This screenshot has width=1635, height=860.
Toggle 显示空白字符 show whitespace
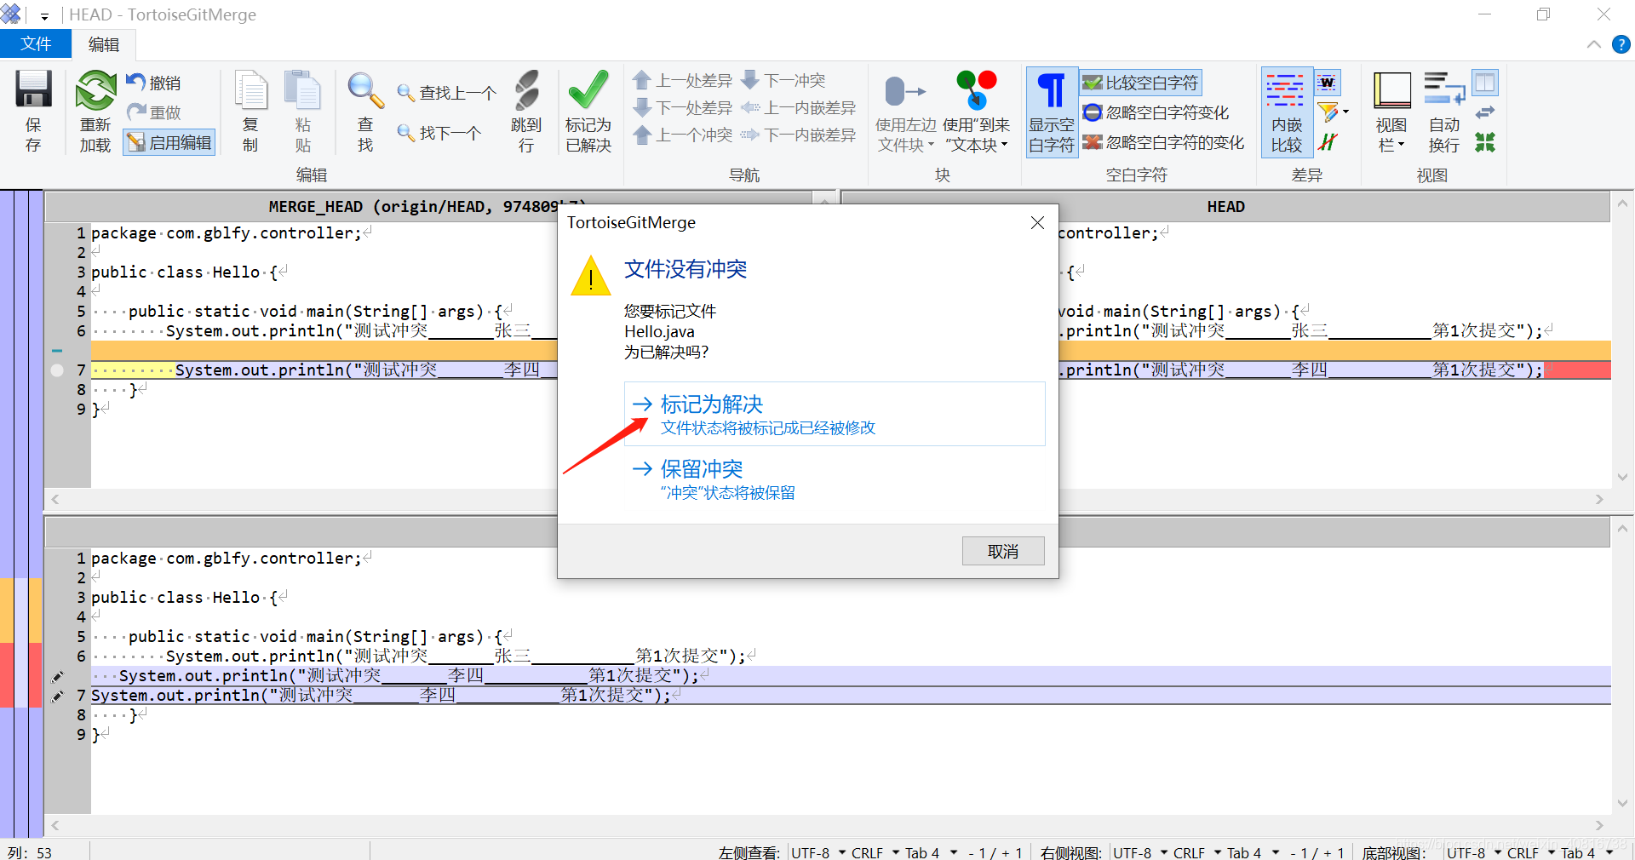tap(1052, 112)
